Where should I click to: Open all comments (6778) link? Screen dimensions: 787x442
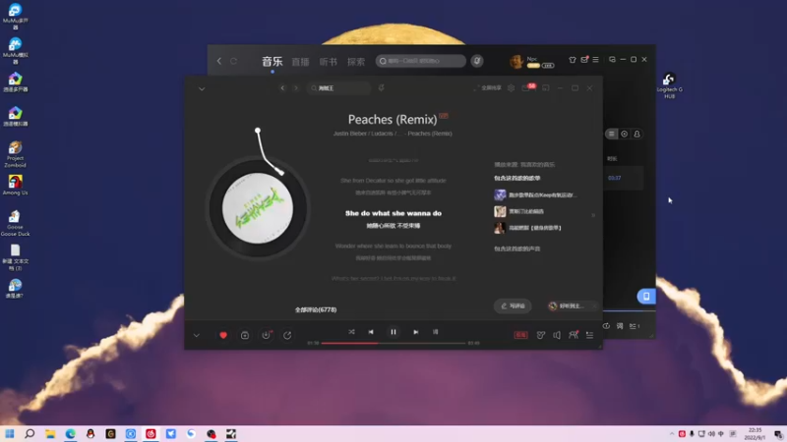(x=316, y=309)
